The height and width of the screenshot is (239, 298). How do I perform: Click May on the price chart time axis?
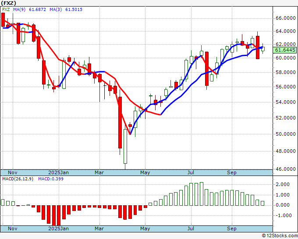coord(145,172)
